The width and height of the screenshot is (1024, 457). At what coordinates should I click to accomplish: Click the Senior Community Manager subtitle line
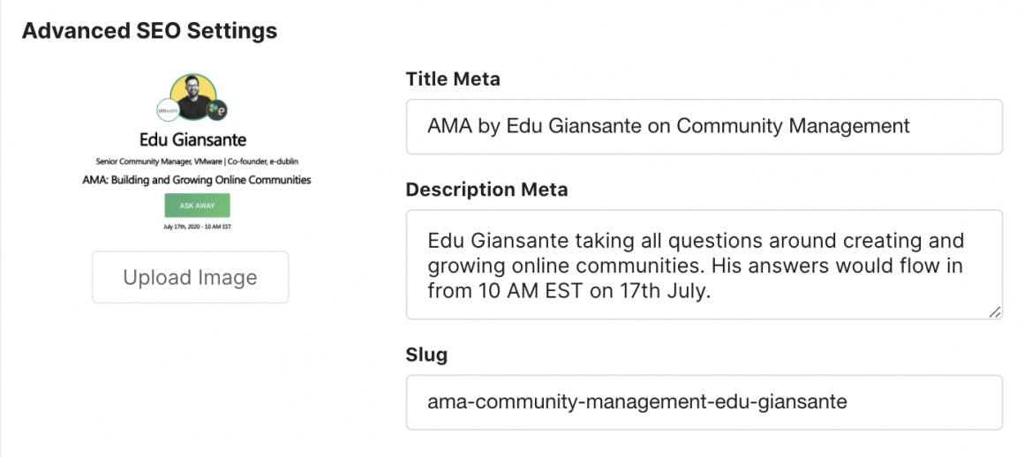(x=192, y=161)
